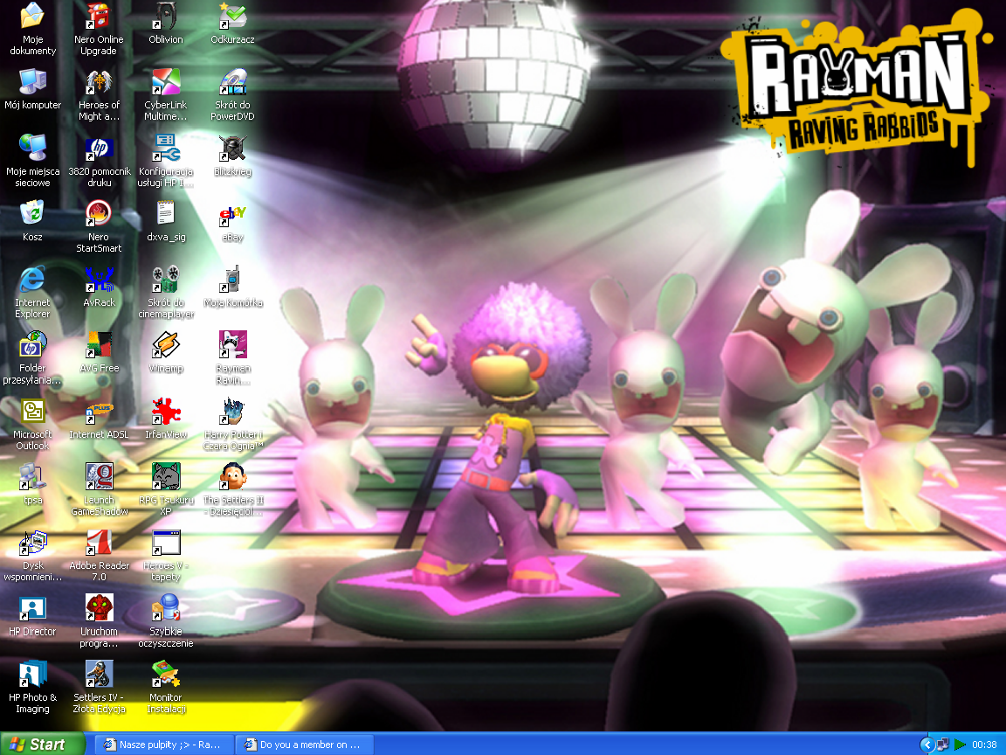Select the tpsa network shortcut
The image size is (1006, 755).
[32, 476]
